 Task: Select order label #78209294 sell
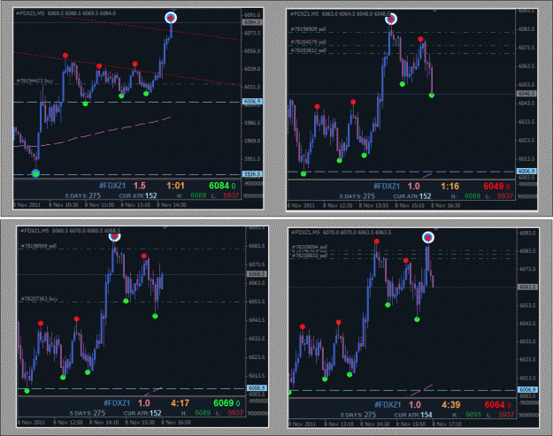310,247
